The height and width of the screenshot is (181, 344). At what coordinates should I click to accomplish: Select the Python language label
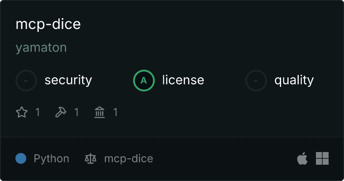pos(51,159)
